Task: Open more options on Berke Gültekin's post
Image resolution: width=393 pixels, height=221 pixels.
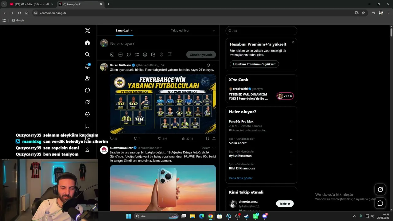Action: (214, 65)
